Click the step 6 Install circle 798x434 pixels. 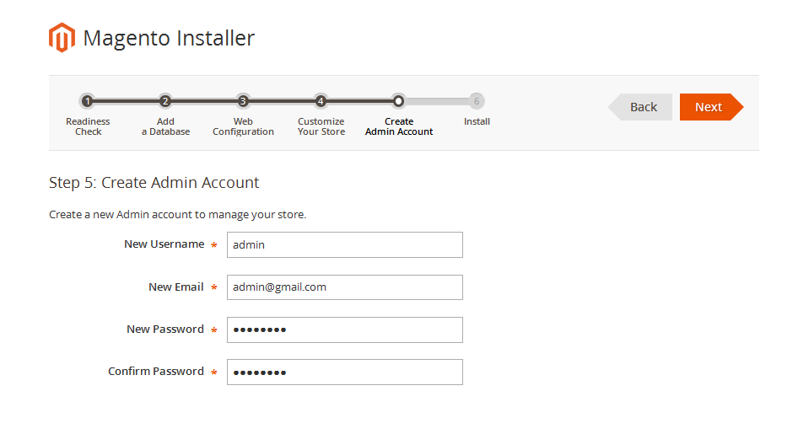pyautogui.click(x=477, y=101)
